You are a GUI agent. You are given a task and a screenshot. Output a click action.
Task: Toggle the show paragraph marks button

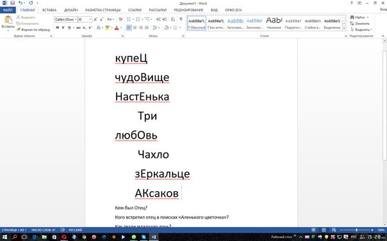click(181, 19)
